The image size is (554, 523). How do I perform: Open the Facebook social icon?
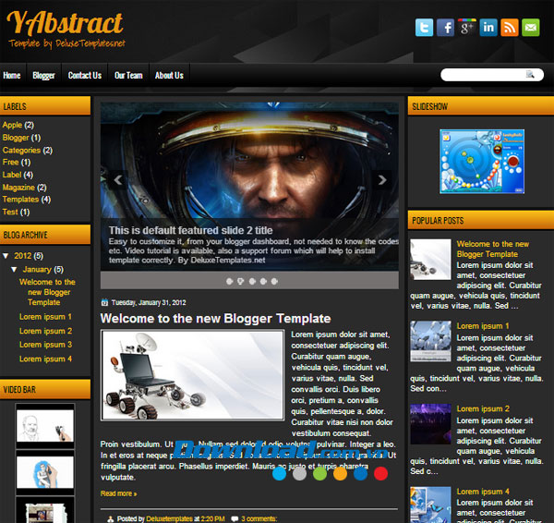[445, 28]
